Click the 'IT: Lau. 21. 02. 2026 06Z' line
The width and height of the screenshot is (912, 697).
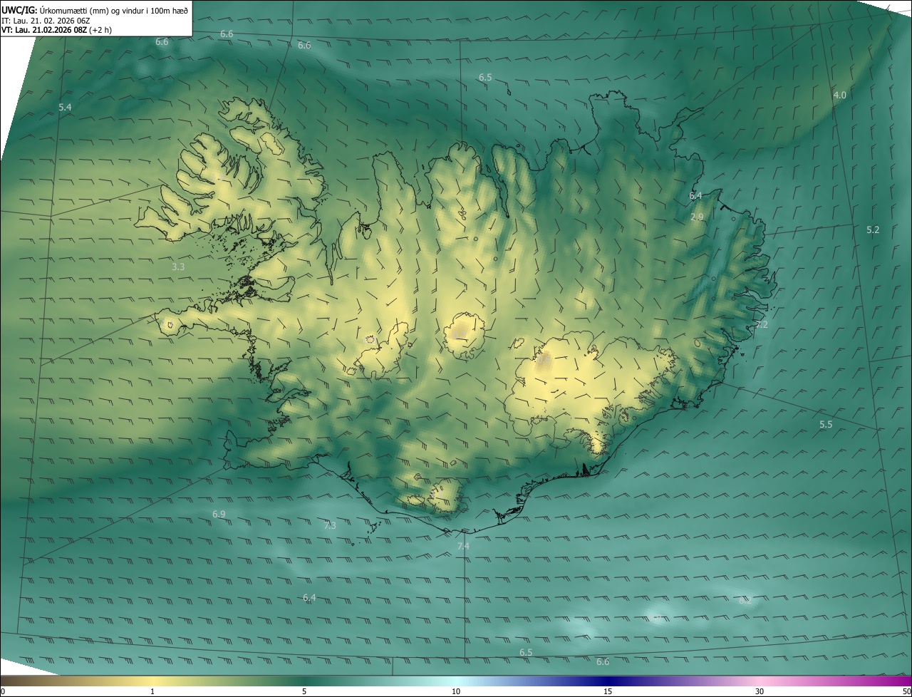(x=47, y=21)
